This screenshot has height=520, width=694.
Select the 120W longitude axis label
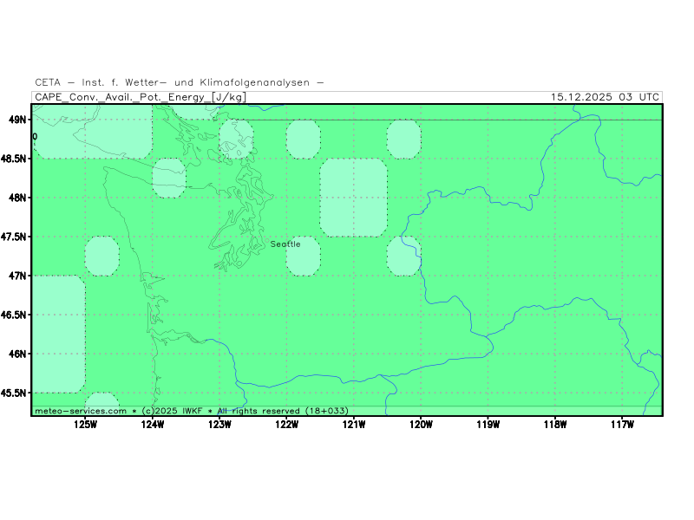(x=421, y=425)
